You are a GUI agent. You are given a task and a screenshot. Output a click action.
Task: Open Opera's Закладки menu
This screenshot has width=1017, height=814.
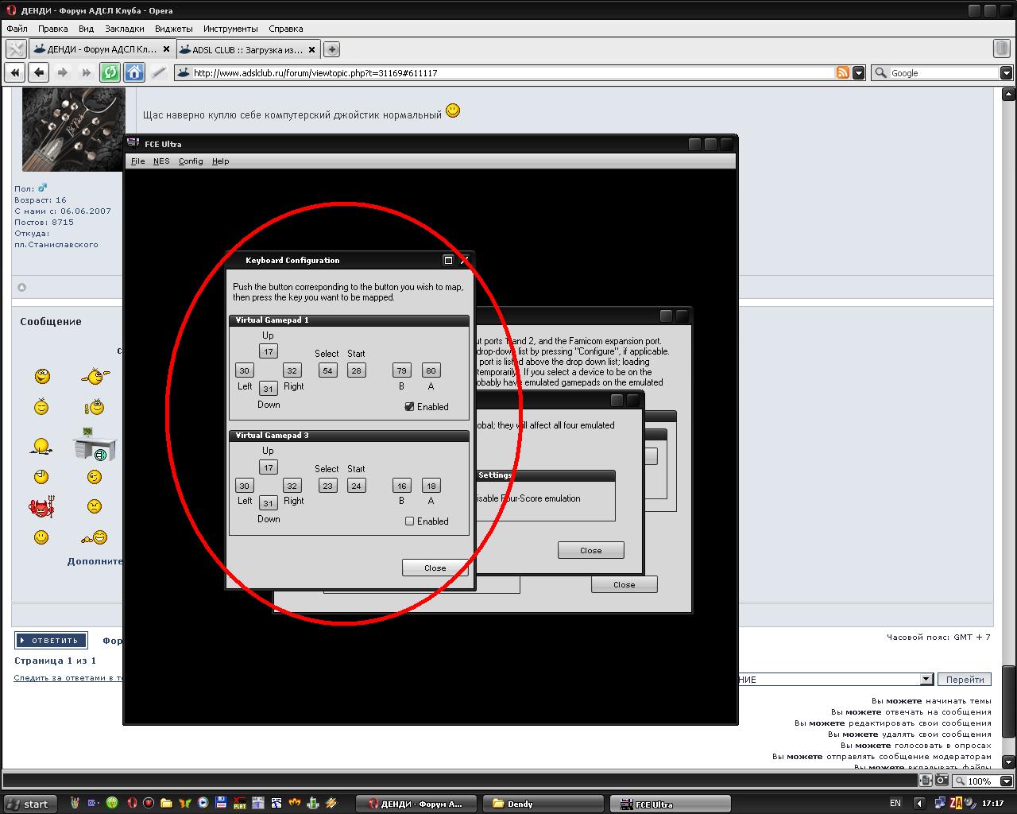(x=124, y=28)
